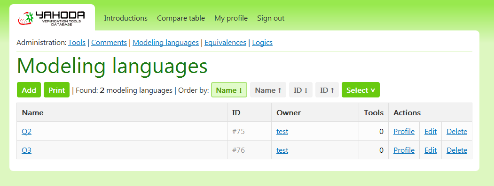Open Comments administration link
The image size is (494, 186).
point(109,43)
